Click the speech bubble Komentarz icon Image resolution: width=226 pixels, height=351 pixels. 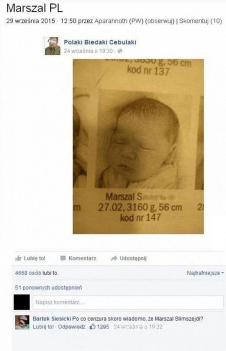point(63,258)
